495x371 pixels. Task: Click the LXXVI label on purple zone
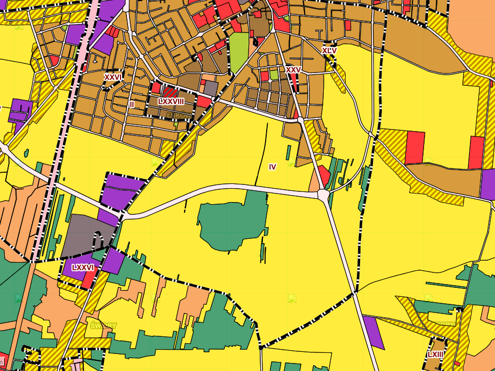[83, 268]
